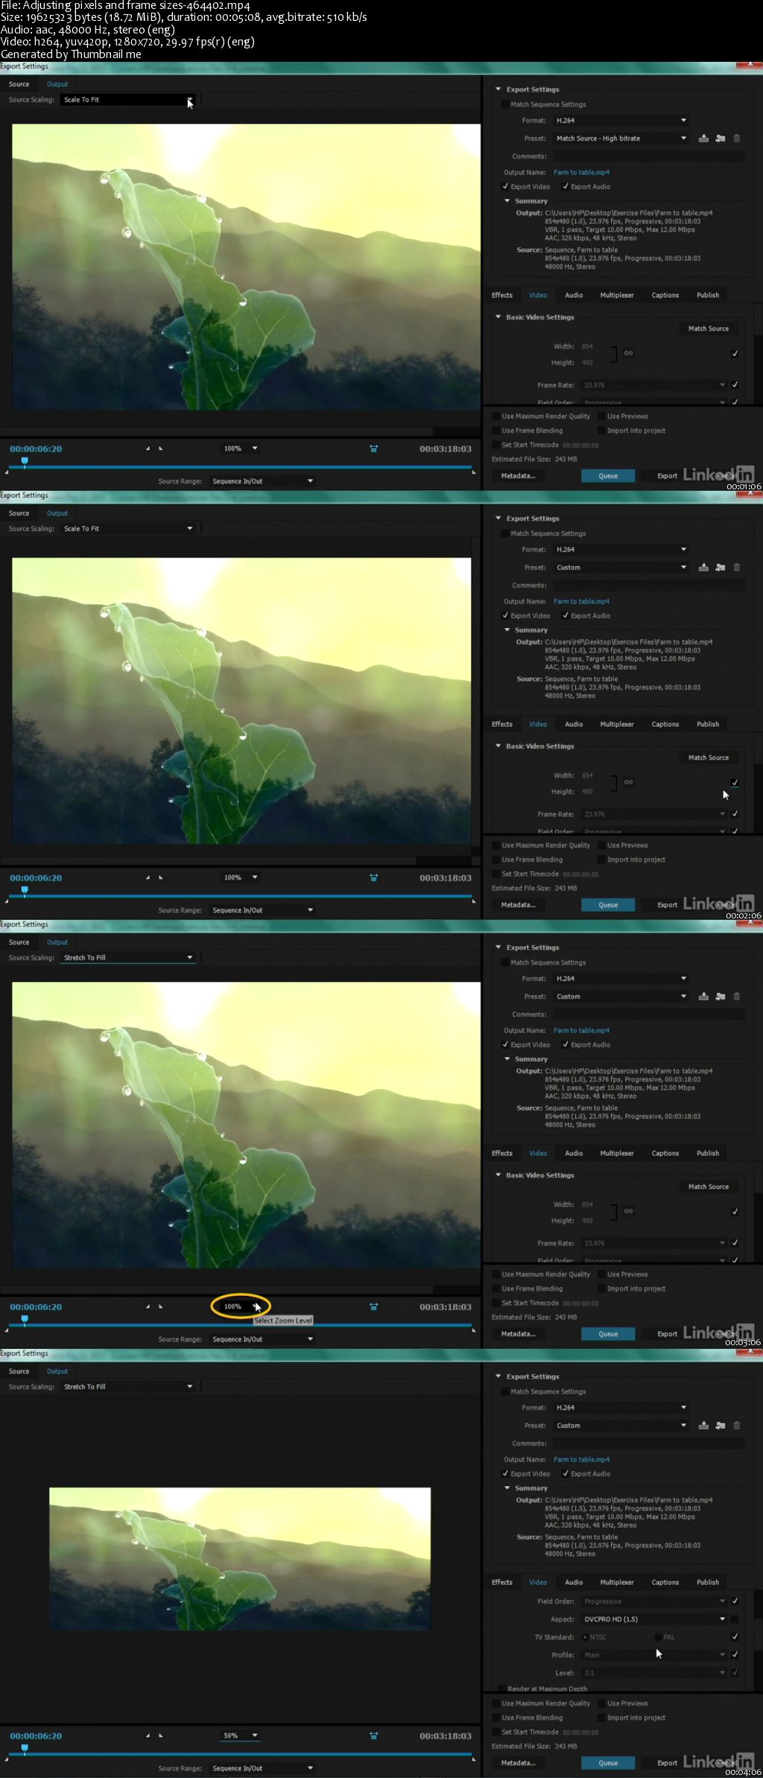Image resolution: width=763 pixels, height=1778 pixels.
Task: Click Metadata... button in 00:01:06 frame
Action: pyautogui.click(x=518, y=476)
